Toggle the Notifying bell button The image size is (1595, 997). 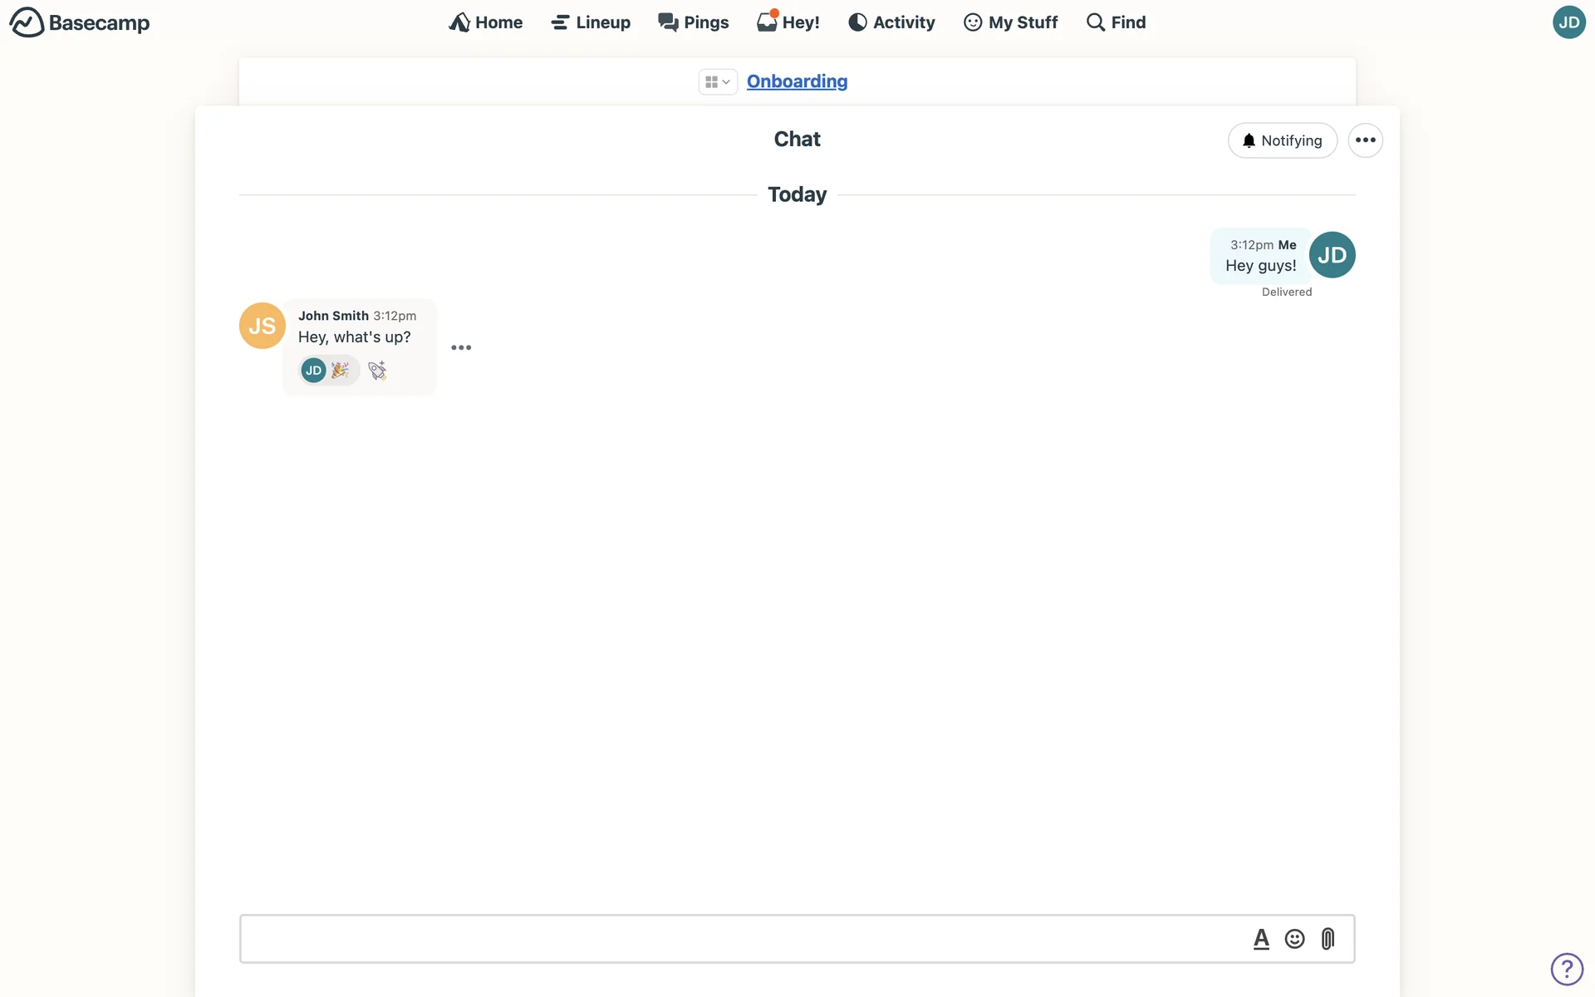click(1282, 140)
